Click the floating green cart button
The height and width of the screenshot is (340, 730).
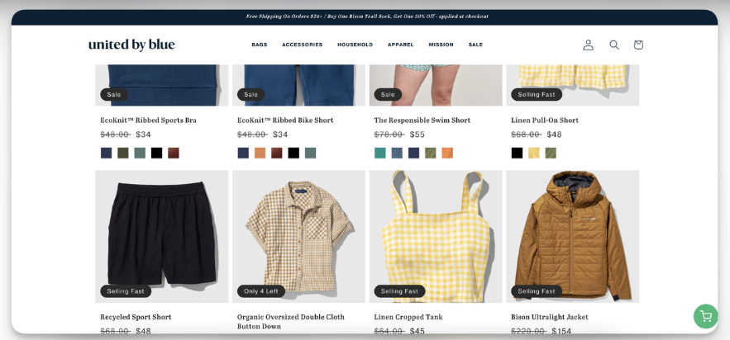706,316
